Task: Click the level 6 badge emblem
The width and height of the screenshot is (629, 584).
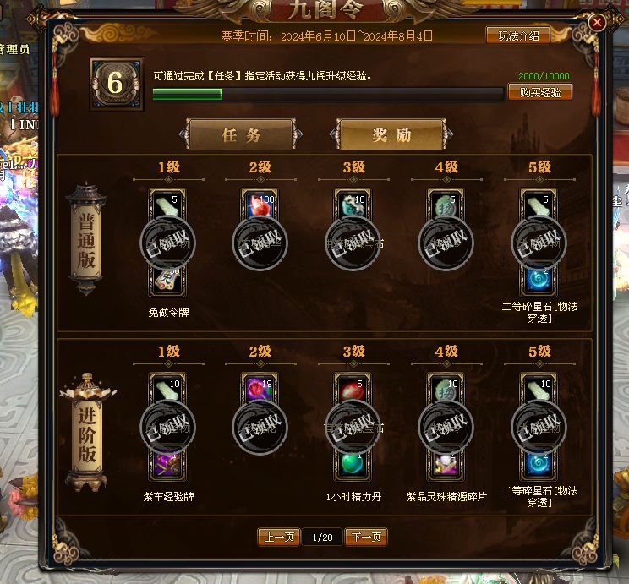Action: tap(116, 84)
